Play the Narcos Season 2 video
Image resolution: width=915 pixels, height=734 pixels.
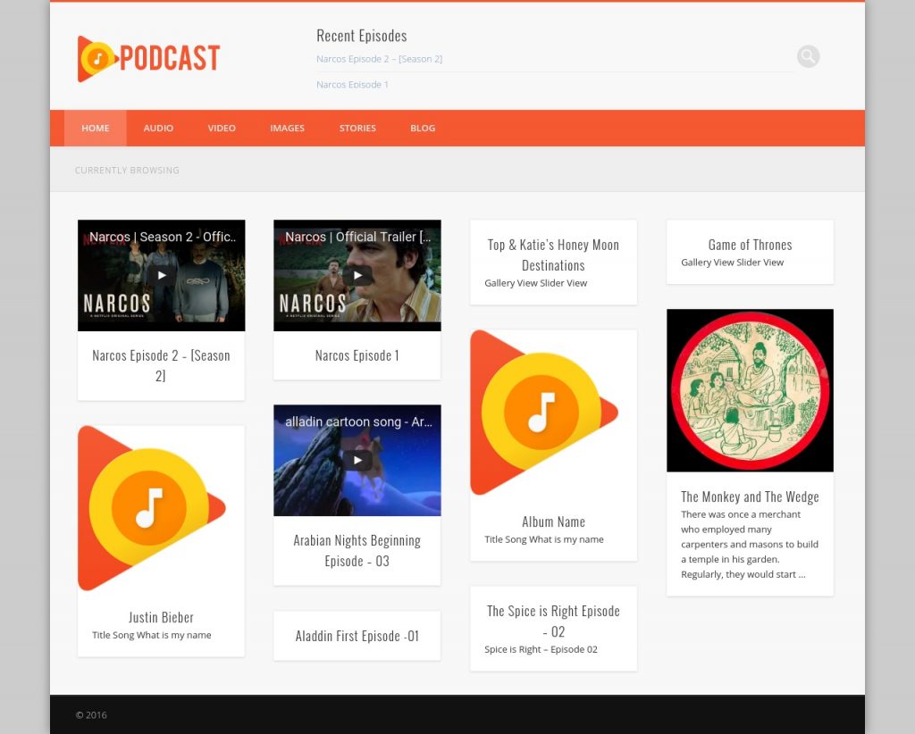point(162,275)
